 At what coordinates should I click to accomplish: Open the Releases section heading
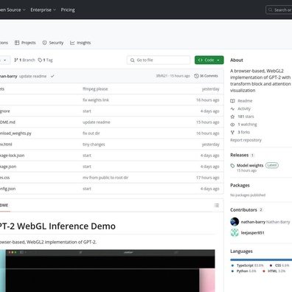(240, 155)
